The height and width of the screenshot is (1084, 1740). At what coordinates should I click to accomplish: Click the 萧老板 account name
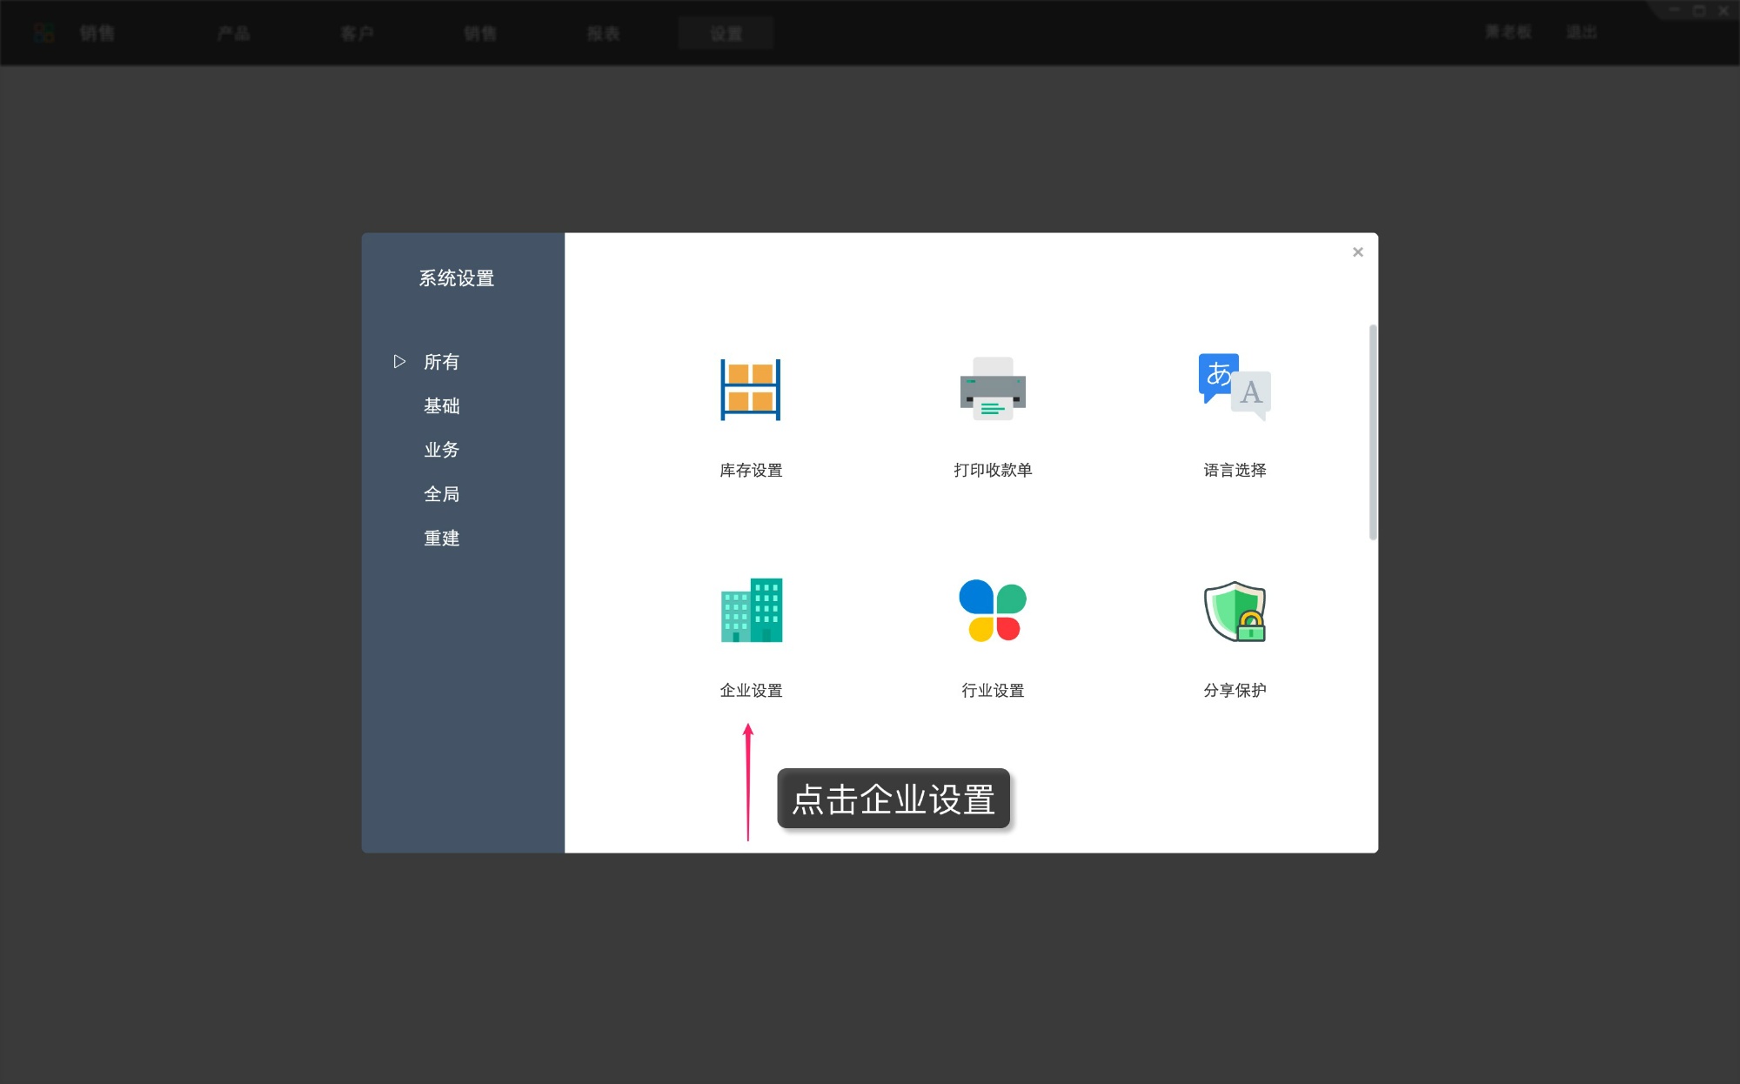(1506, 32)
